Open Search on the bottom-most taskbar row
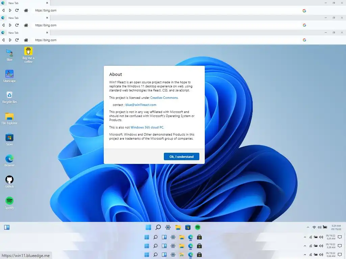The width and height of the screenshot is (346, 259). click(x=155, y=255)
